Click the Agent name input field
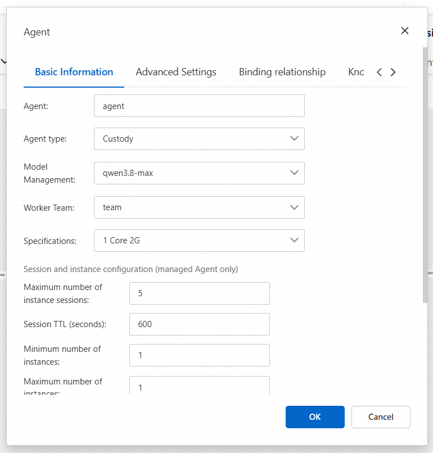The height and width of the screenshot is (453, 433). (x=199, y=106)
